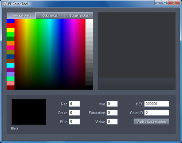182x143 pixels.
Task: Click the HEX code text field
Action: (x=157, y=104)
